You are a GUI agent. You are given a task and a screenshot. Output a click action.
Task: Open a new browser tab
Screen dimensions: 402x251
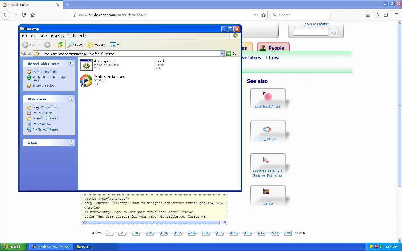pos(67,4)
